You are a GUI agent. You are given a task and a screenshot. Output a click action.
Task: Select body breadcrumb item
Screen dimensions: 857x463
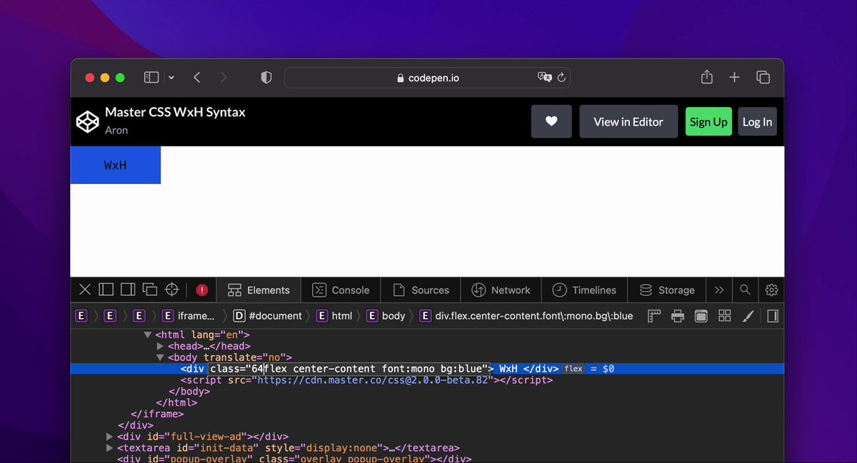point(386,315)
